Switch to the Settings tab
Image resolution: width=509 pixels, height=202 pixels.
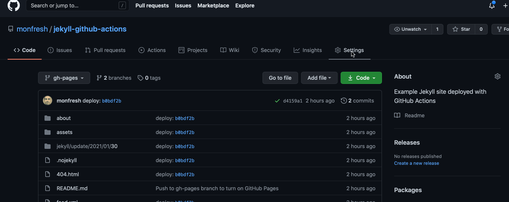coord(349,50)
